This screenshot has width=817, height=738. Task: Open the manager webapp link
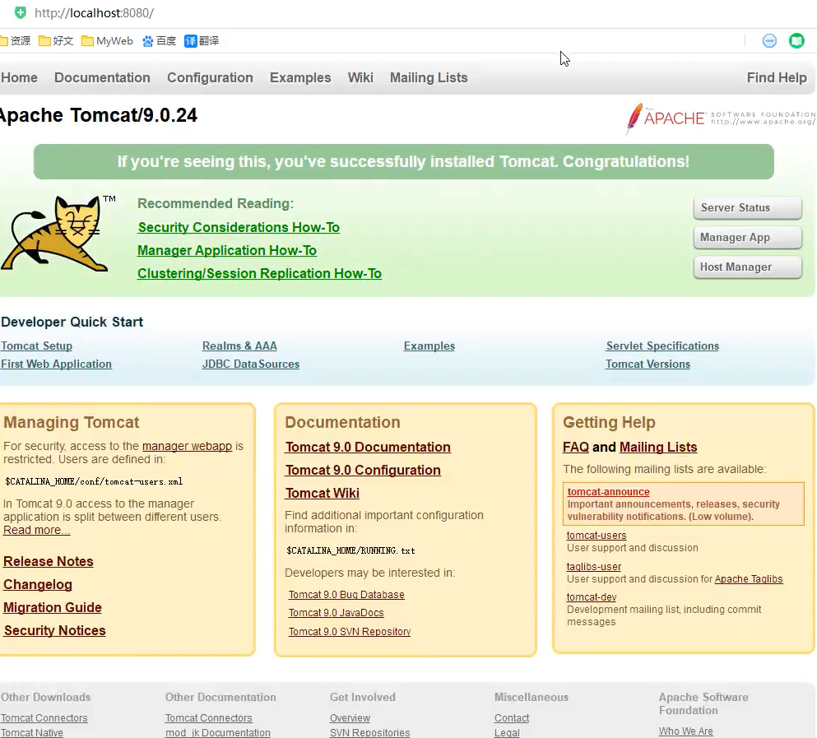(x=187, y=446)
